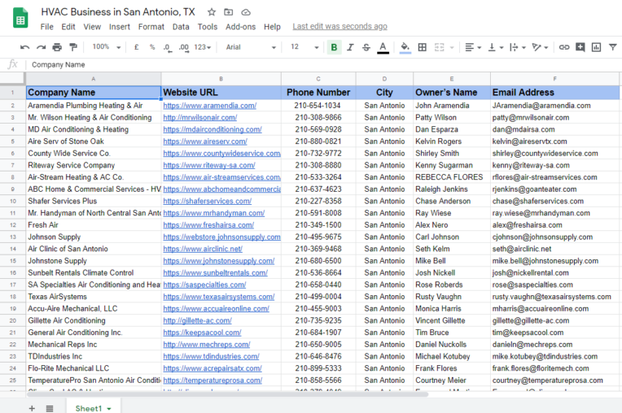
Task: Open the font size 12 dropdown
Action: [x=304, y=47]
